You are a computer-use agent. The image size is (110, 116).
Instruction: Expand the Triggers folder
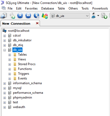pos(10,74)
